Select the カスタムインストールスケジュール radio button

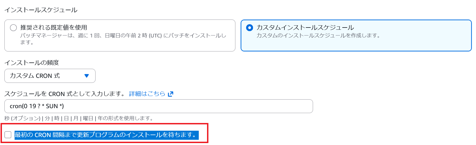(249, 28)
